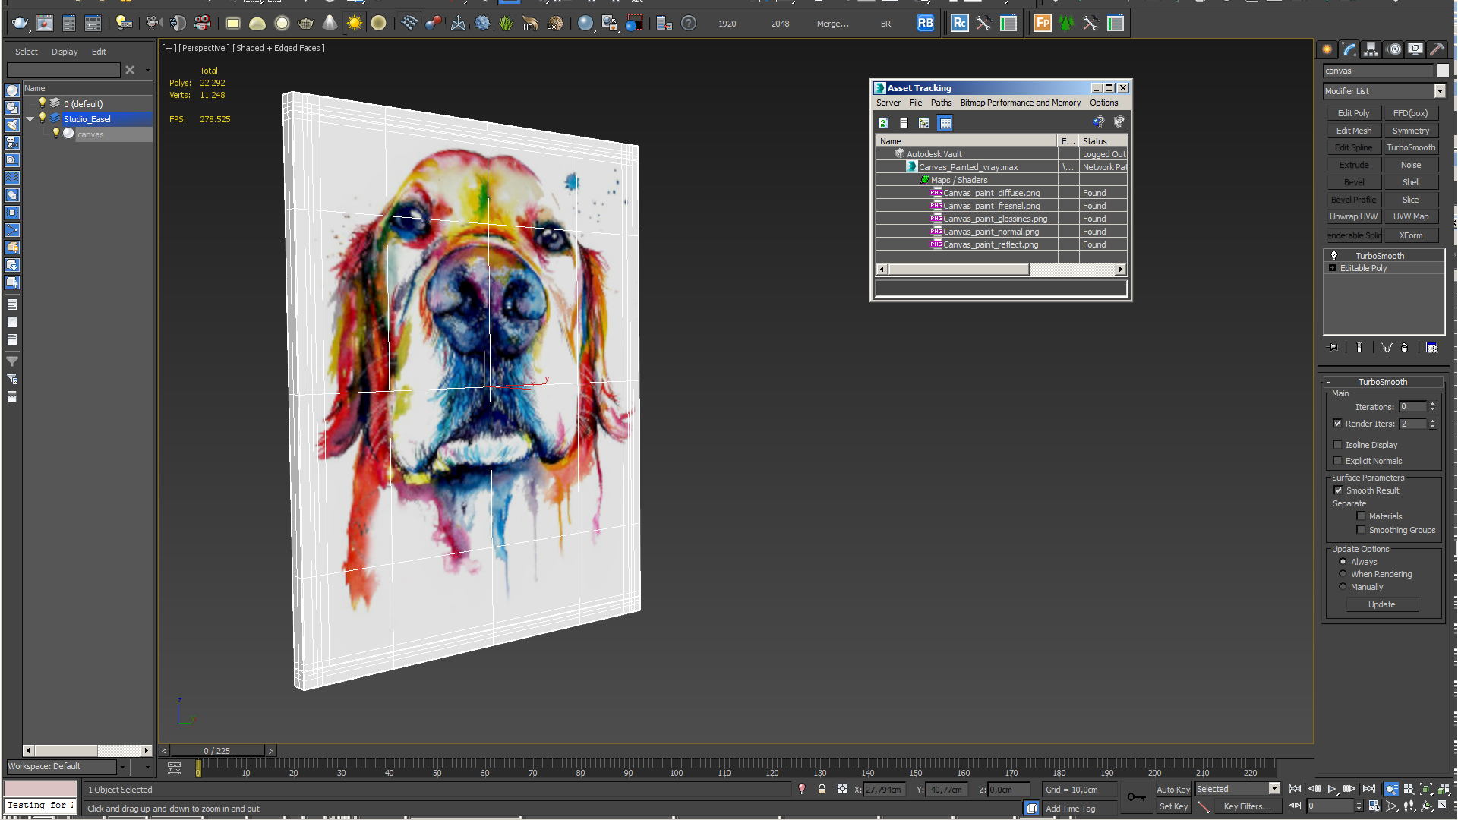The width and height of the screenshot is (1458, 820).
Task: Click the orange FP toolbar icon
Action: (1043, 23)
